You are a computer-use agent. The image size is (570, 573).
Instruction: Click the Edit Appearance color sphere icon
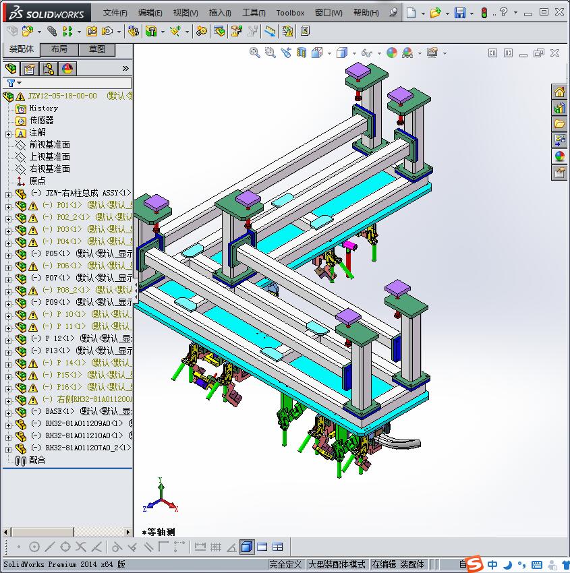coord(391,53)
